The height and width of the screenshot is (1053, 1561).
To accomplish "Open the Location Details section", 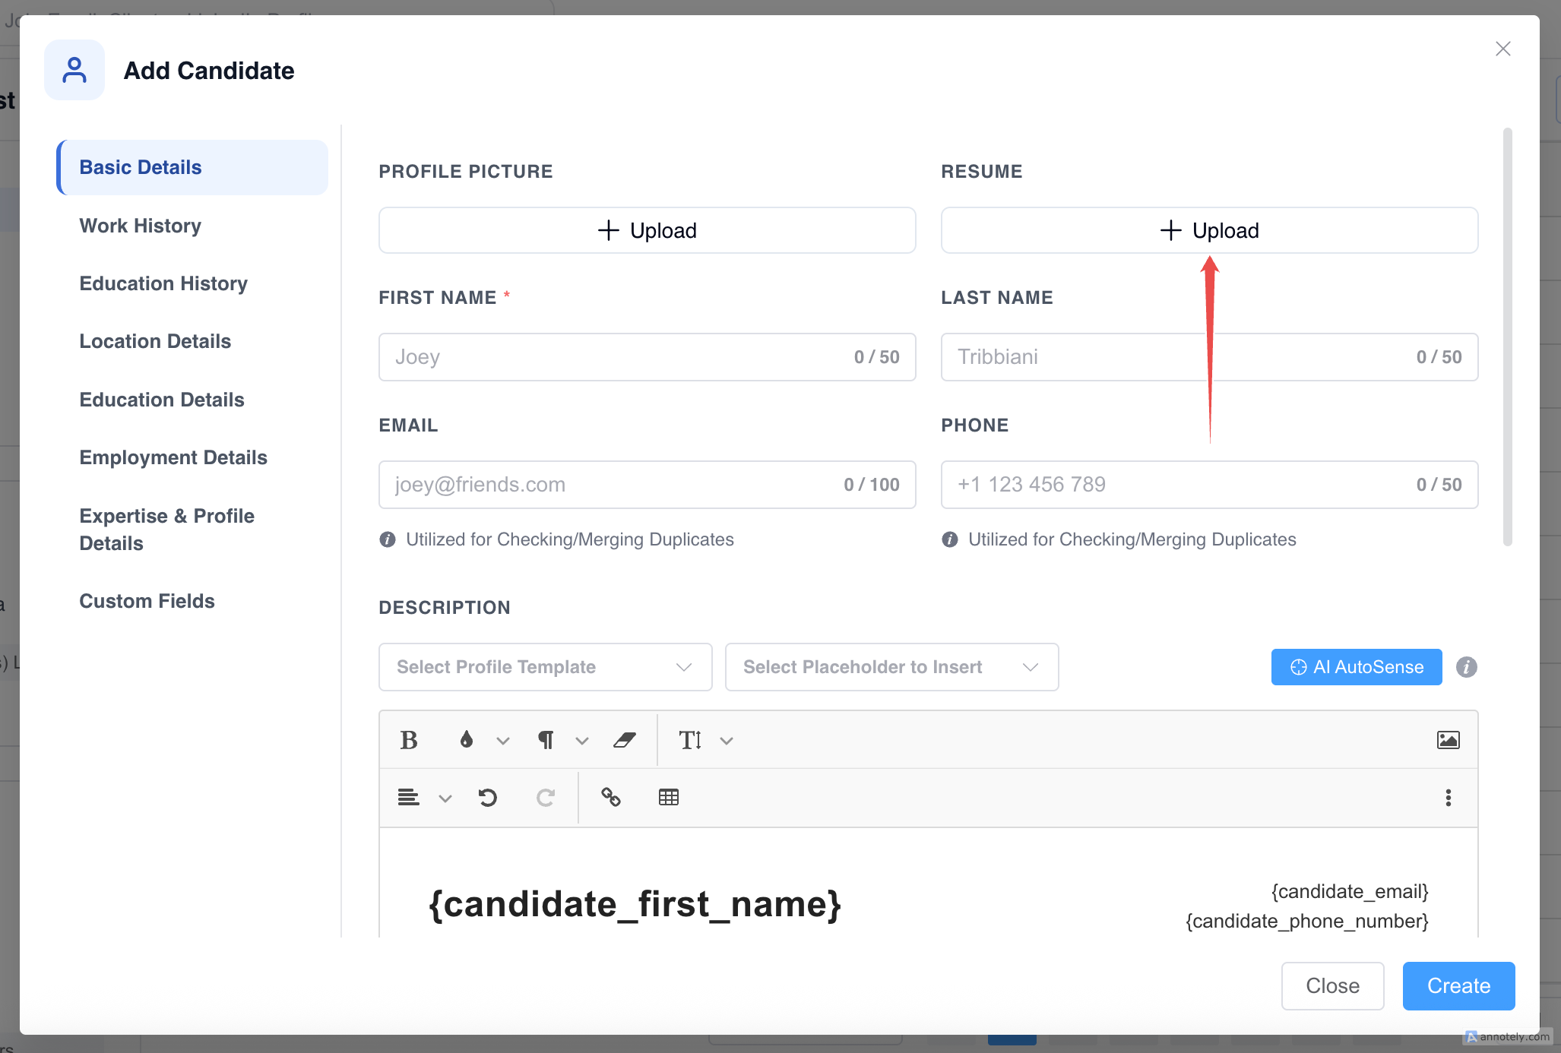I will click(155, 341).
